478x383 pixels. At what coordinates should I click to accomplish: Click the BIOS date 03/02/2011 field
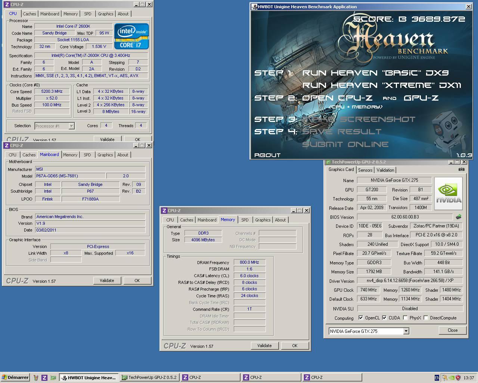tap(90, 230)
